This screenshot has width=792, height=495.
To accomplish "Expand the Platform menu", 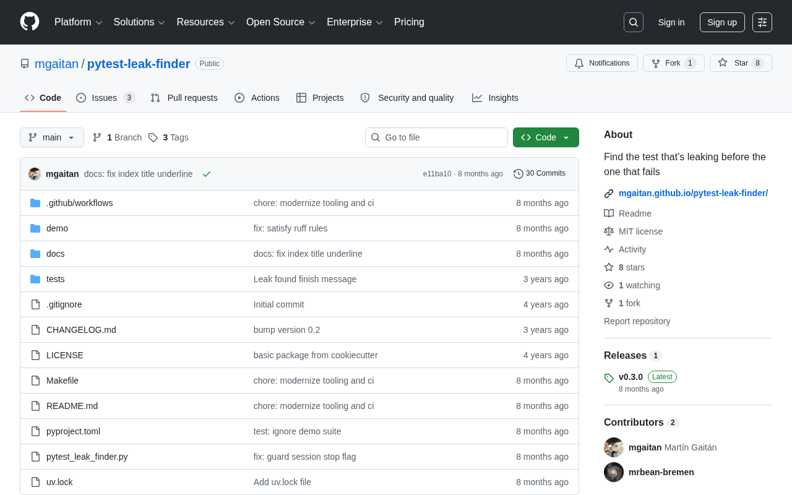I will pos(79,22).
